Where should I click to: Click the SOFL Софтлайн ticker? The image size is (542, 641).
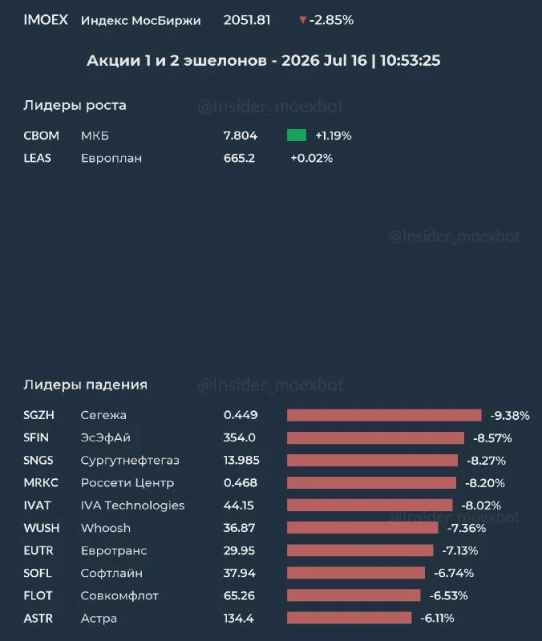point(38,573)
